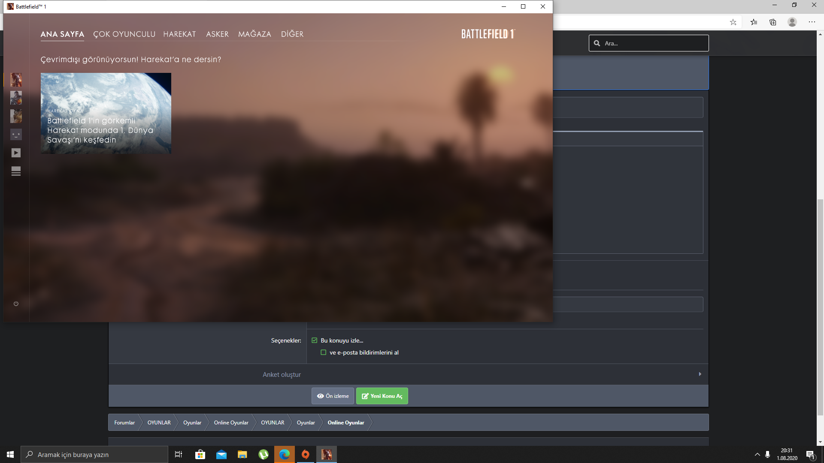Open browser profile avatar
Viewport: 824px width, 463px height.
point(792,22)
